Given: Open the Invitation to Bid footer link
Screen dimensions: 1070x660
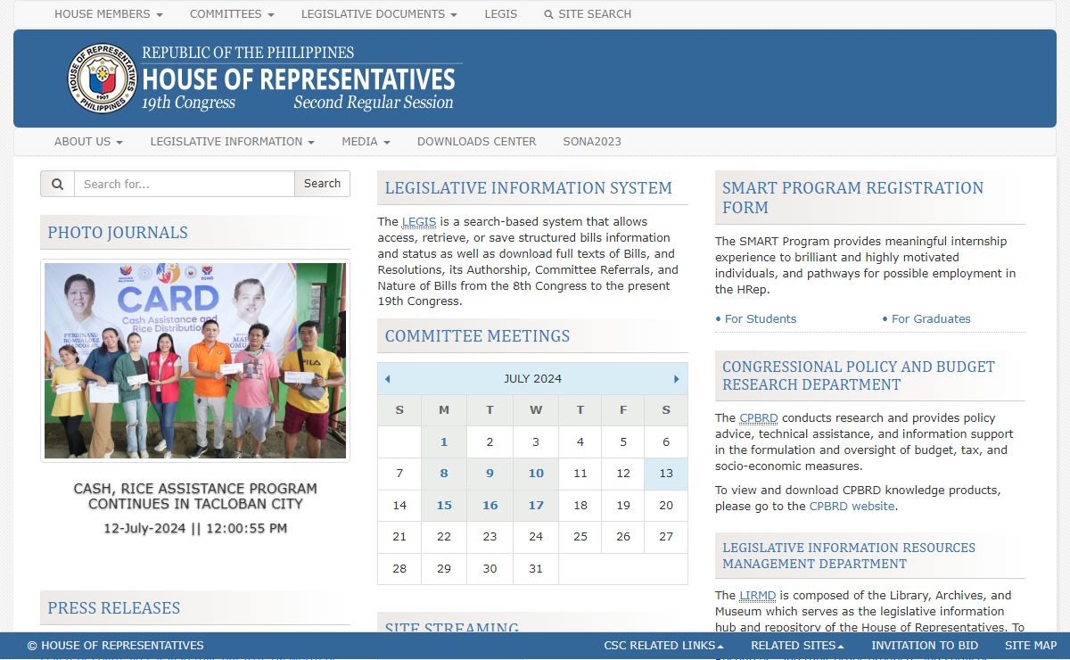Looking at the screenshot, I should coord(924,646).
